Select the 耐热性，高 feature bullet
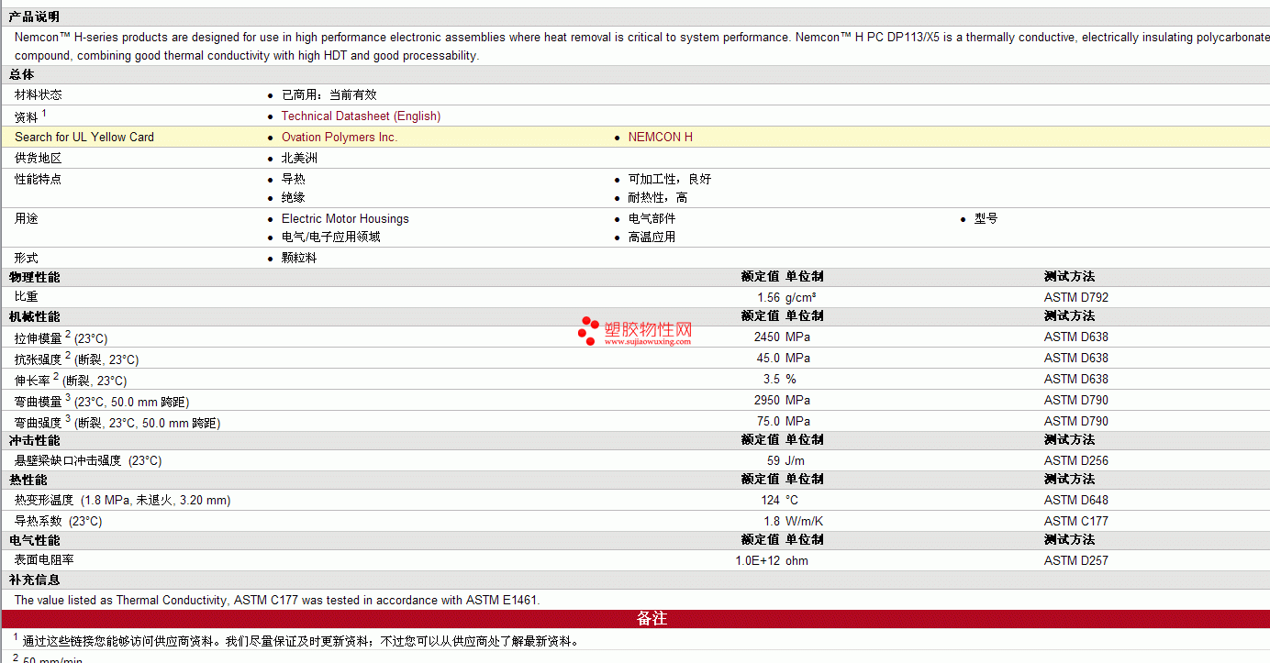1270x663 pixels. coord(658,198)
